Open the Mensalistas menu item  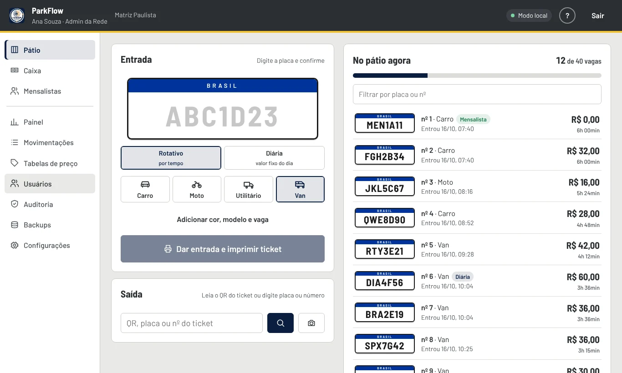coord(50,91)
